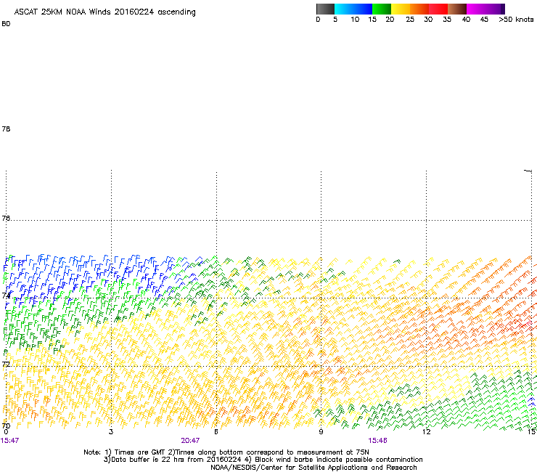
Task: Click the yellow 20-25 knots color segment
Action: click(x=401, y=9)
